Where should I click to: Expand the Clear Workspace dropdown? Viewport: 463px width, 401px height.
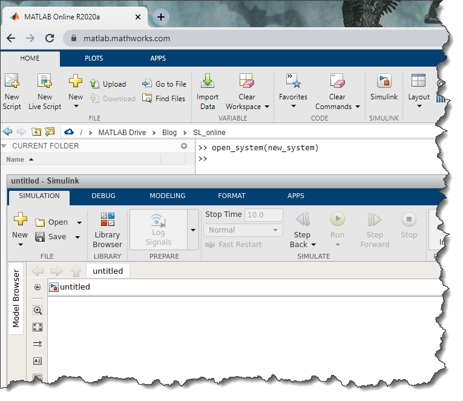coord(267,107)
